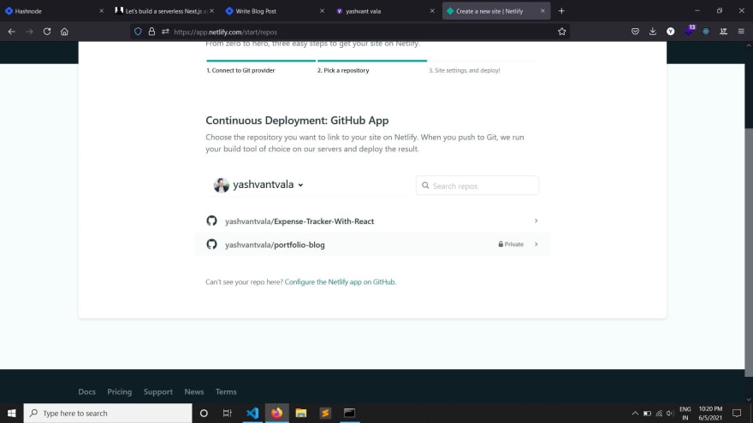
Task: Open the browser home page
Action: pyautogui.click(x=64, y=32)
